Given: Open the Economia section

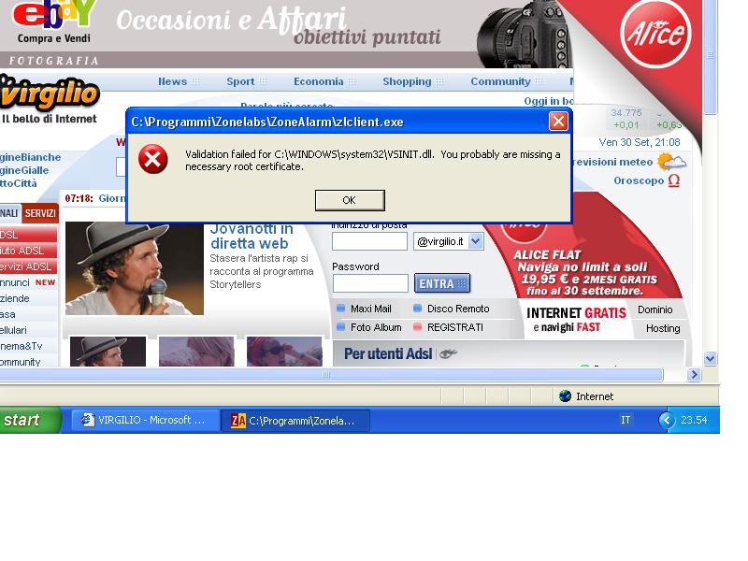Looking at the screenshot, I should (x=318, y=81).
